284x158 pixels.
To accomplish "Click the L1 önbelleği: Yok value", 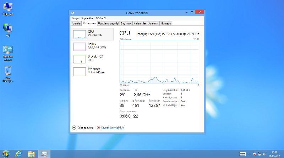I will click(x=183, y=105).
